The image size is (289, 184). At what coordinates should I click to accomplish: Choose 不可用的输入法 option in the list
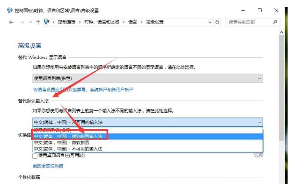[x=148, y=149]
